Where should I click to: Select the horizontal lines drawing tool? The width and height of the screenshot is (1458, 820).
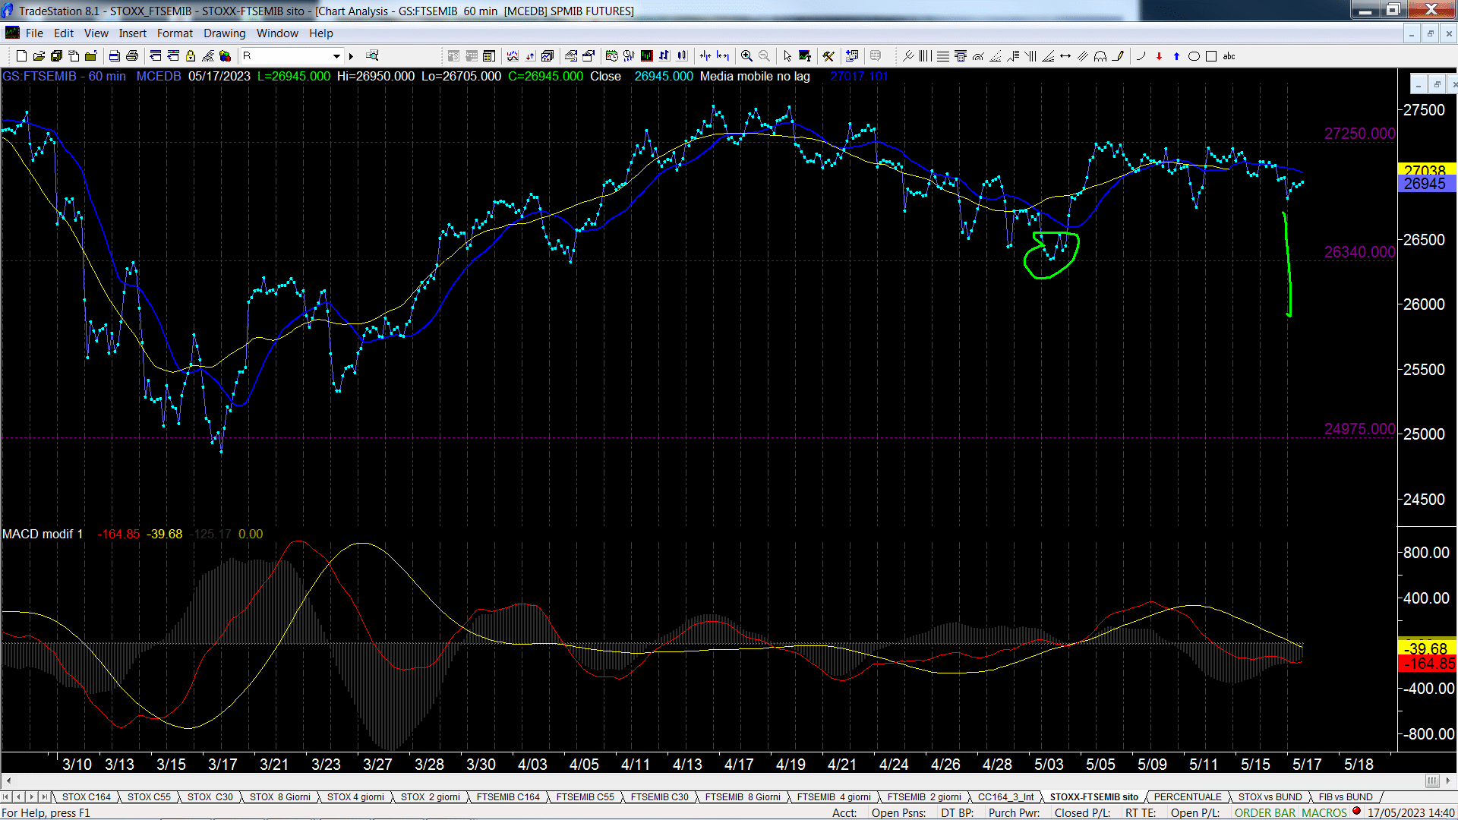click(943, 55)
